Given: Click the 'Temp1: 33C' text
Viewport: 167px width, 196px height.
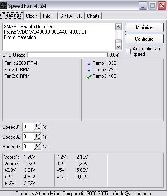Looking at the screenshot, I should [x=105, y=63].
